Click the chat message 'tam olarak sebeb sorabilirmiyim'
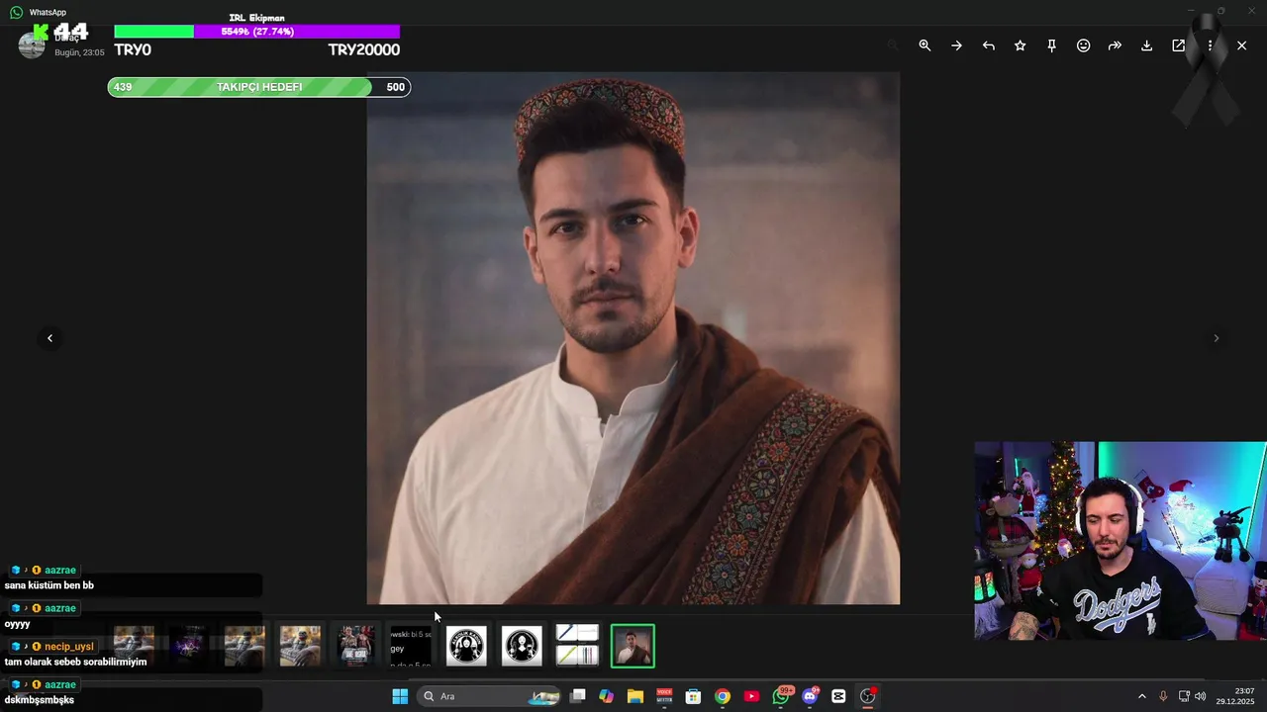The image size is (1267, 712). click(x=75, y=662)
